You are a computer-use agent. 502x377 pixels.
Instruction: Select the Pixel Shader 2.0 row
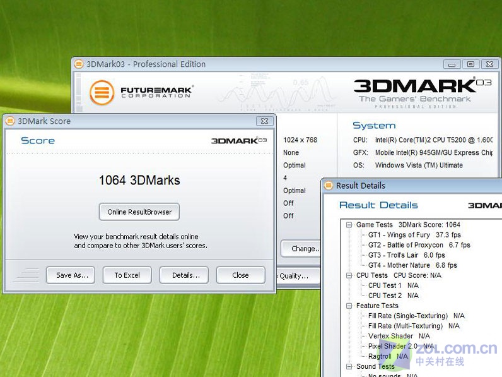[x=401, y=346]
